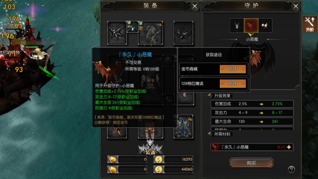This screenshot has height=179, width=318.
Task: Click the 购买 purchase button
Action: coord(251,163)
